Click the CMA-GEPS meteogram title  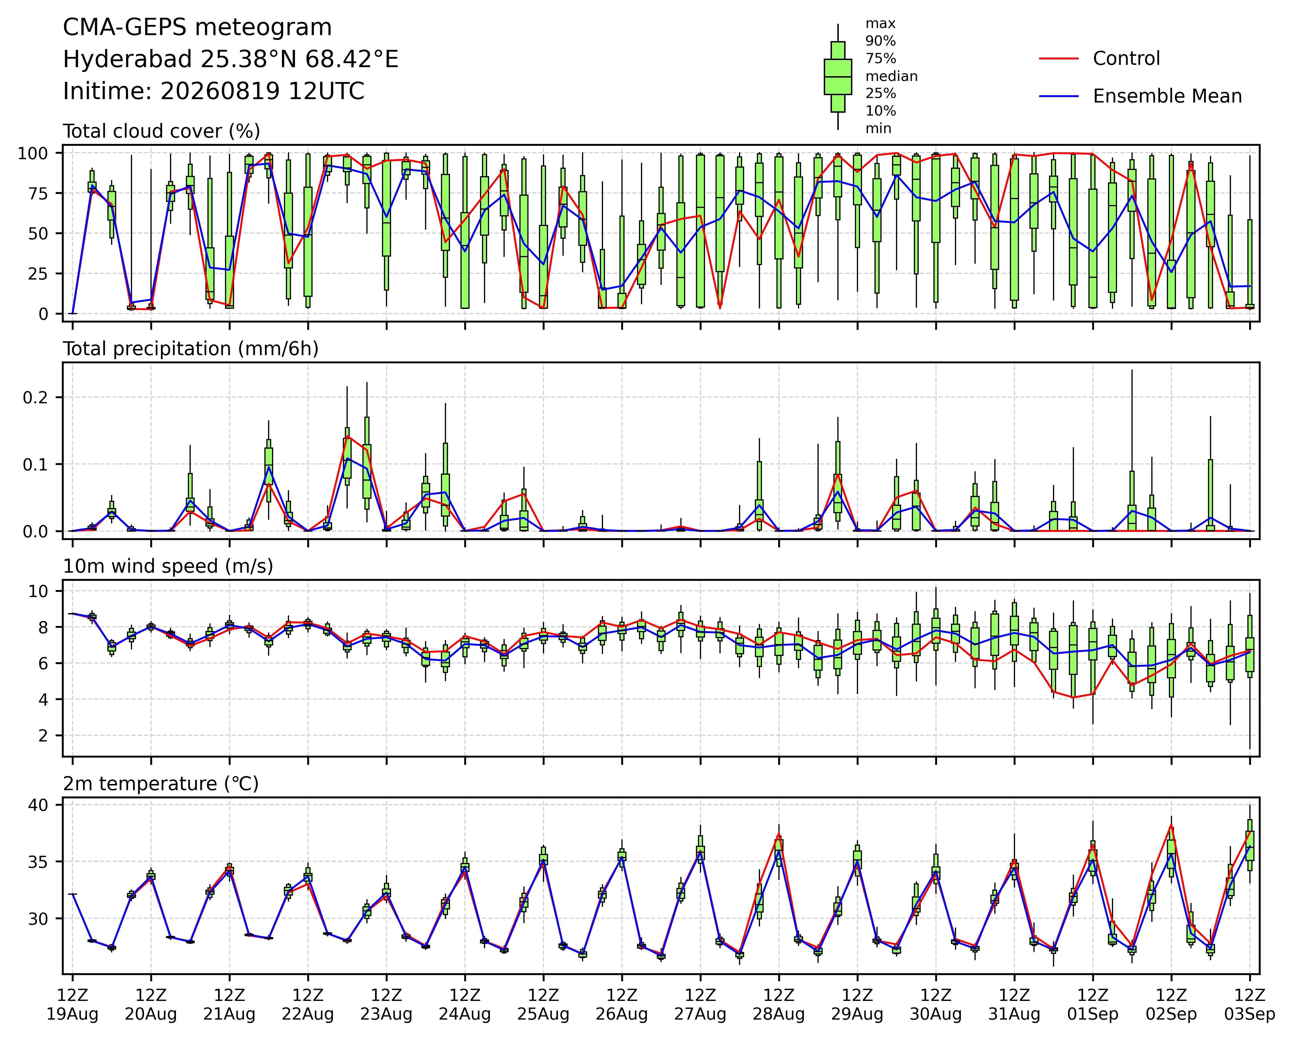197,27
